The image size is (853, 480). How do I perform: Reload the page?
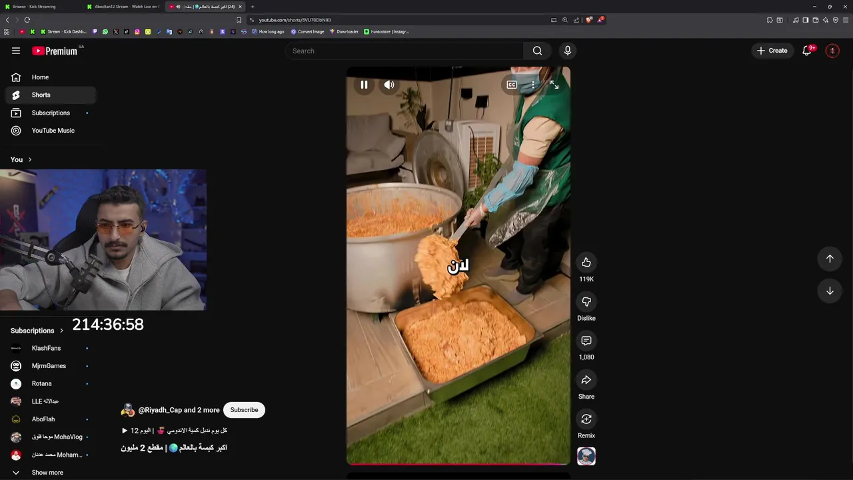(x=27, y=20)
